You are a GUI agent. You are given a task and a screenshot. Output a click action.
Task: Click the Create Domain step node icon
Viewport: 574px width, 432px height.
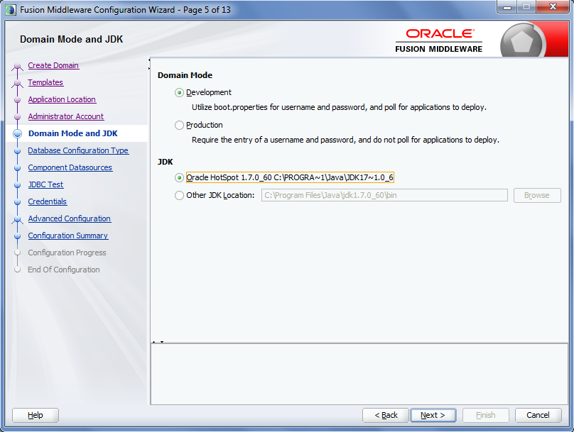[17, 66]
